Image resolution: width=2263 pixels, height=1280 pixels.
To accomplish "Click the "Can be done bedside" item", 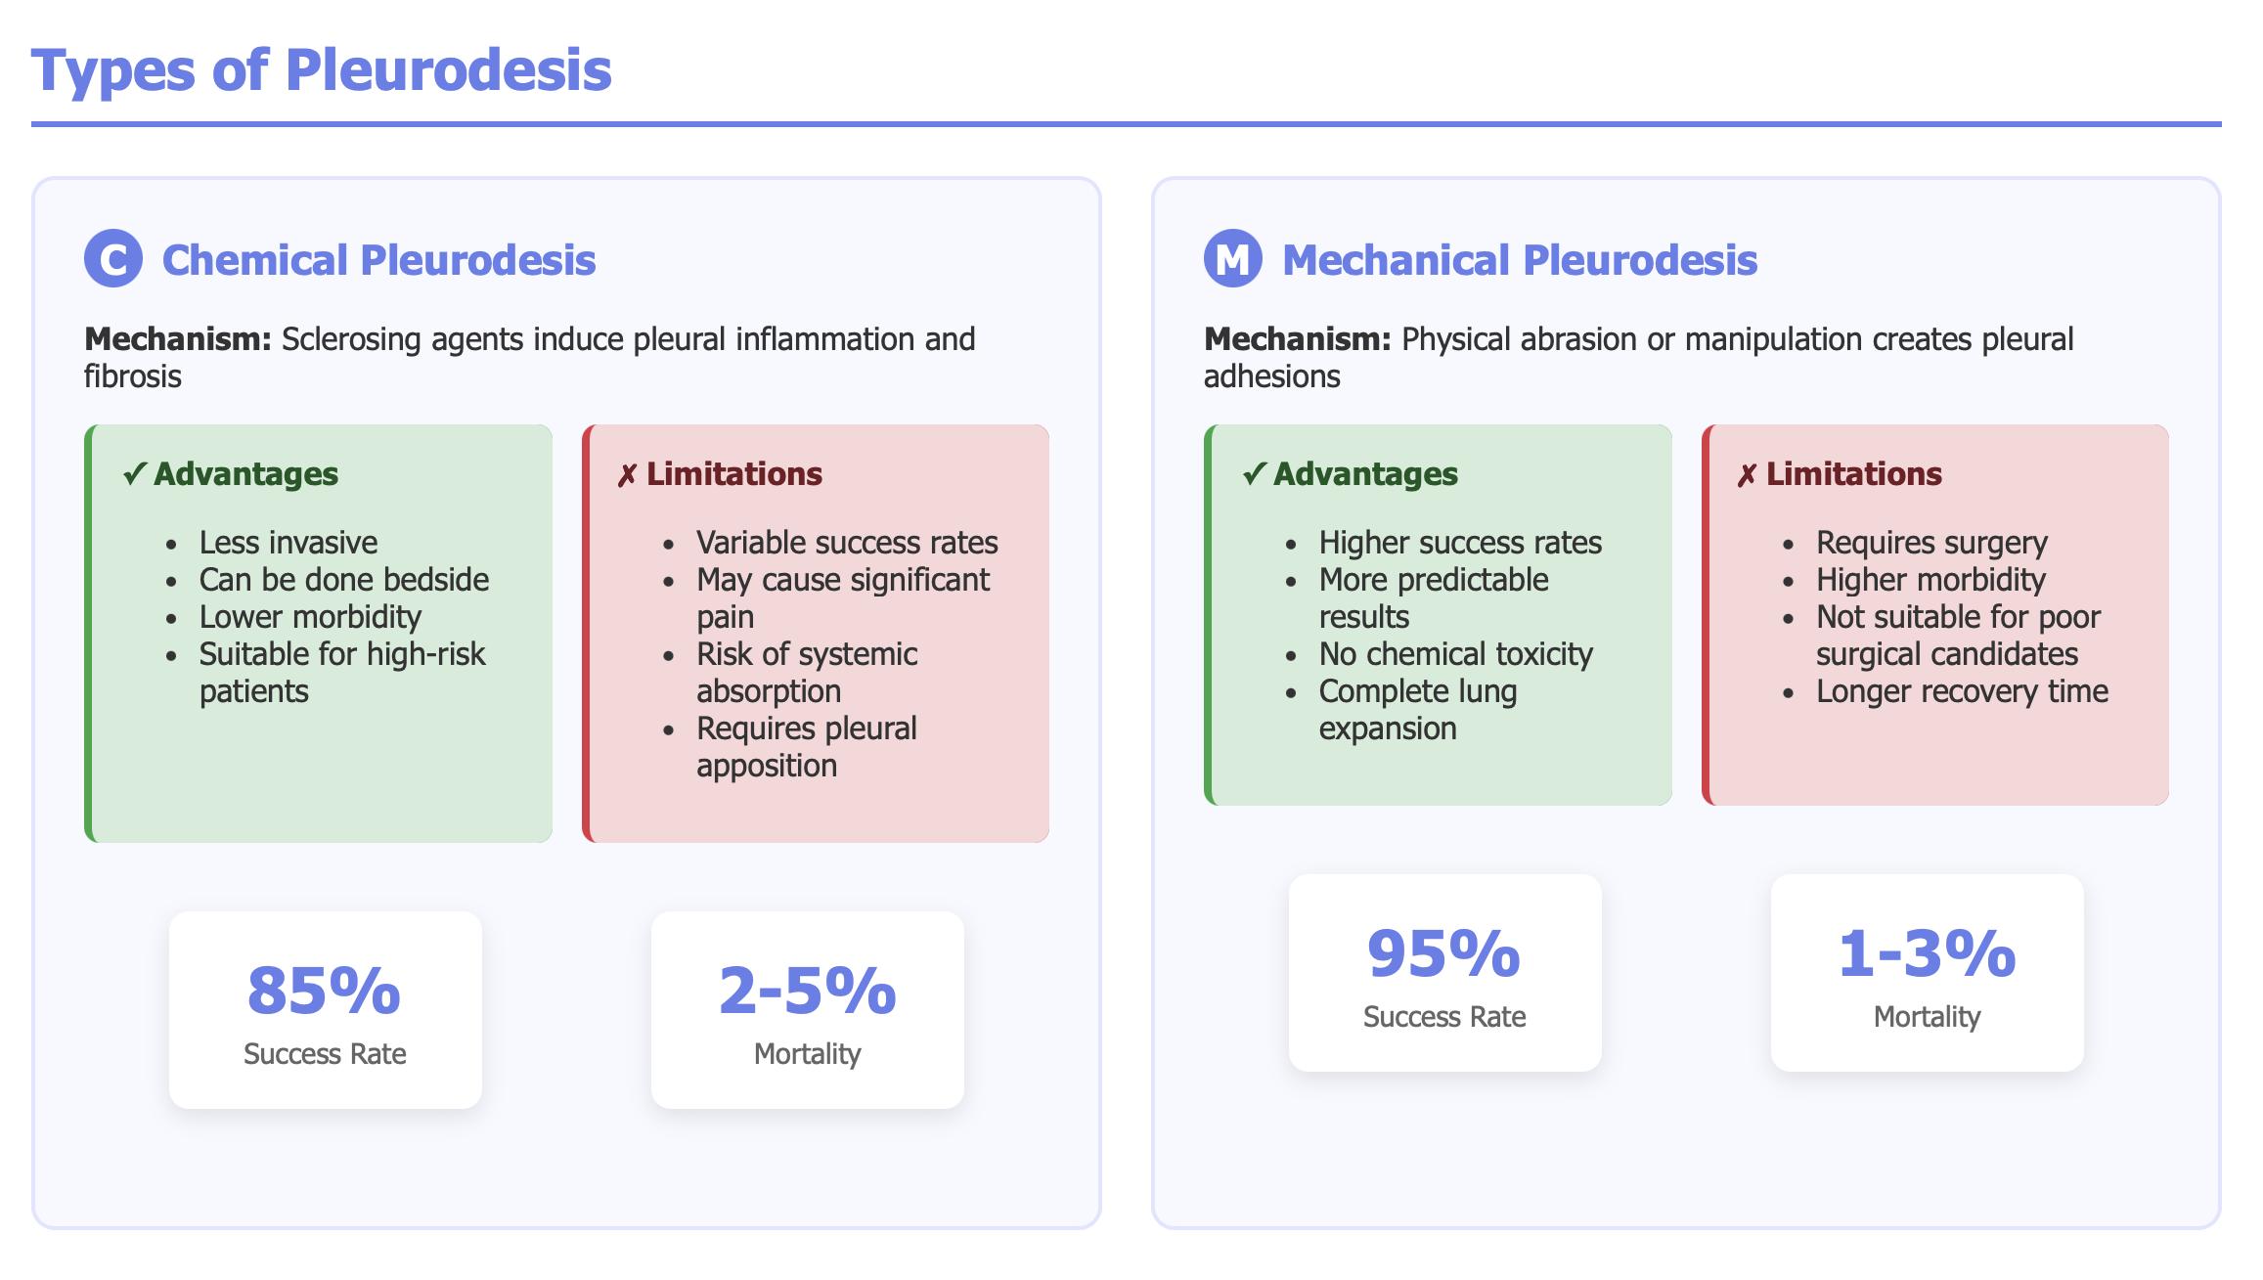I will click(x=343, y=580).
